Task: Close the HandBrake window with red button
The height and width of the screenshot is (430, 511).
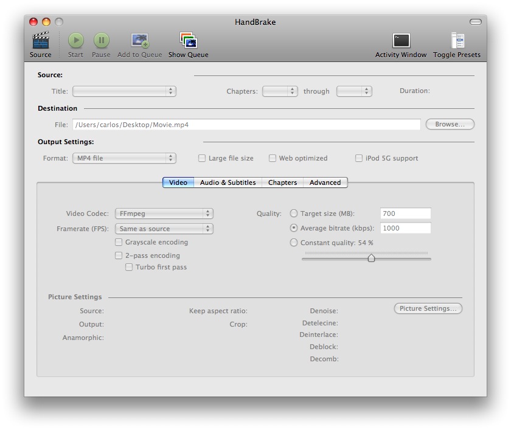Action: 33,22
